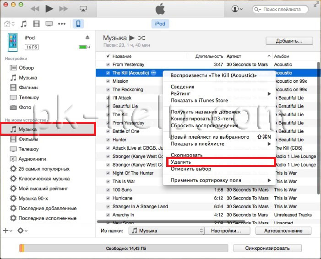
Task: Click the Синхронизировать button
Action: 267,248
